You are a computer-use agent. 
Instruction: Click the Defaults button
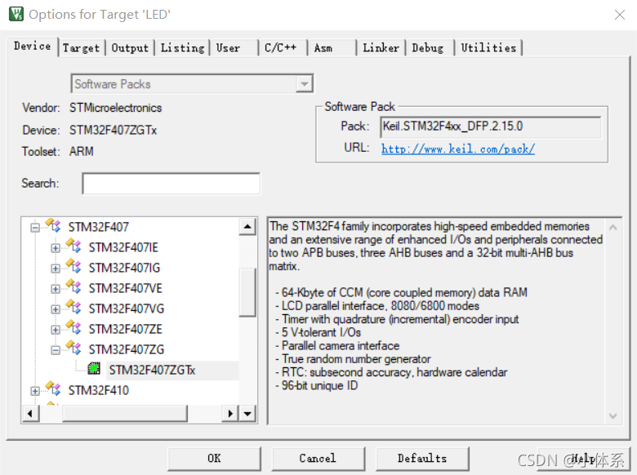click(x=422, y=459)
